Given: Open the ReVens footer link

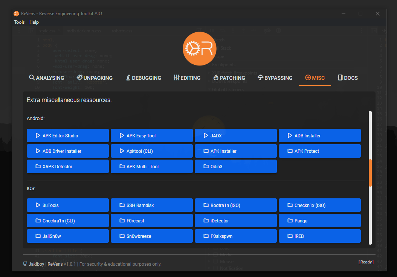Looking at the screenshot, I should click(55, 264).
